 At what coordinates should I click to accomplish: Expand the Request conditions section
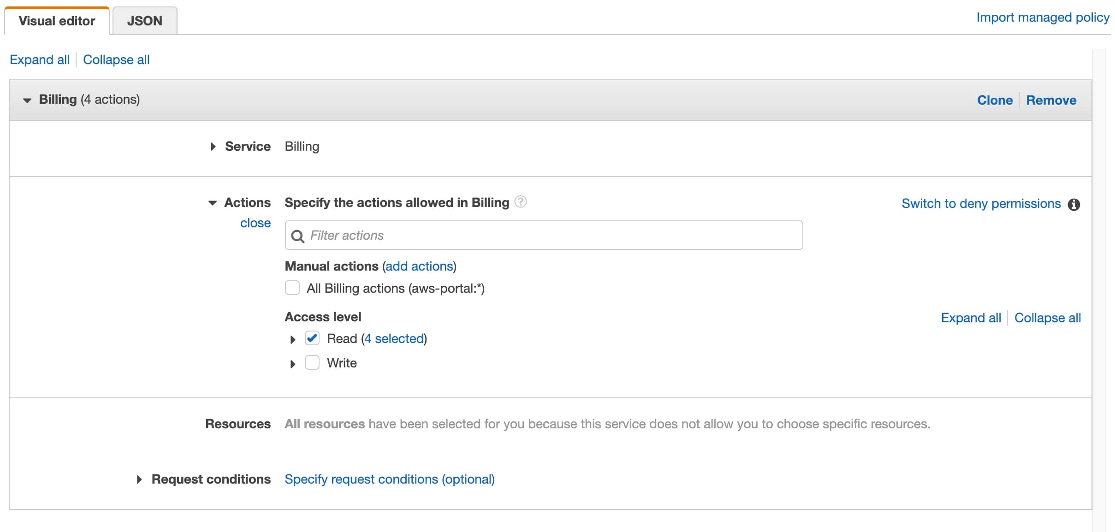tap(139, 479)
